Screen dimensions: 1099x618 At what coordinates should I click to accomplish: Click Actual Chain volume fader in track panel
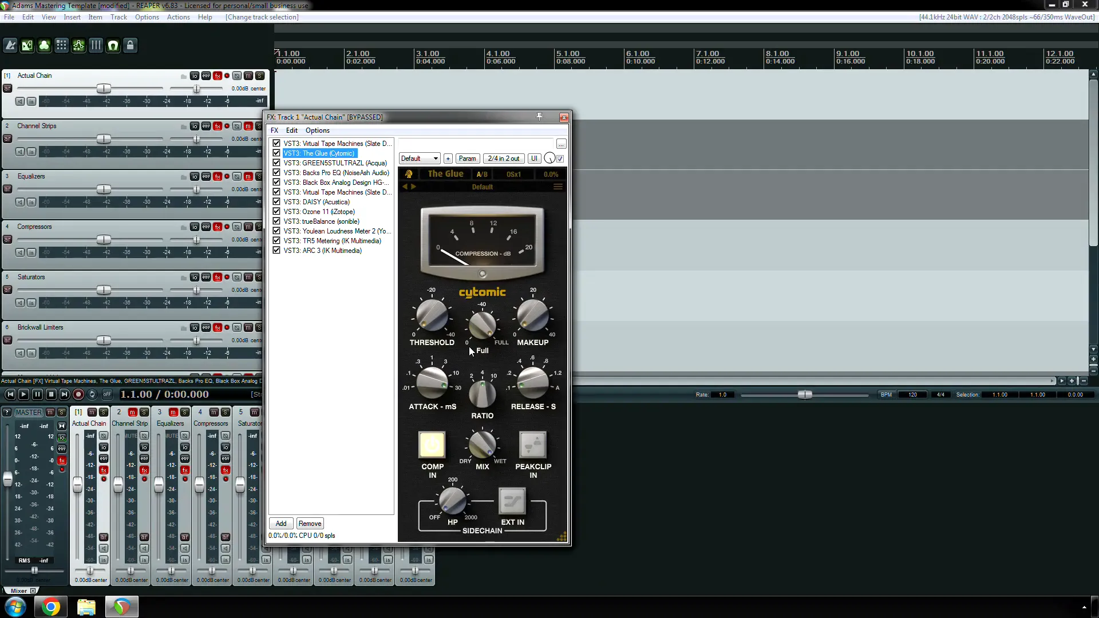click(104, 89)
